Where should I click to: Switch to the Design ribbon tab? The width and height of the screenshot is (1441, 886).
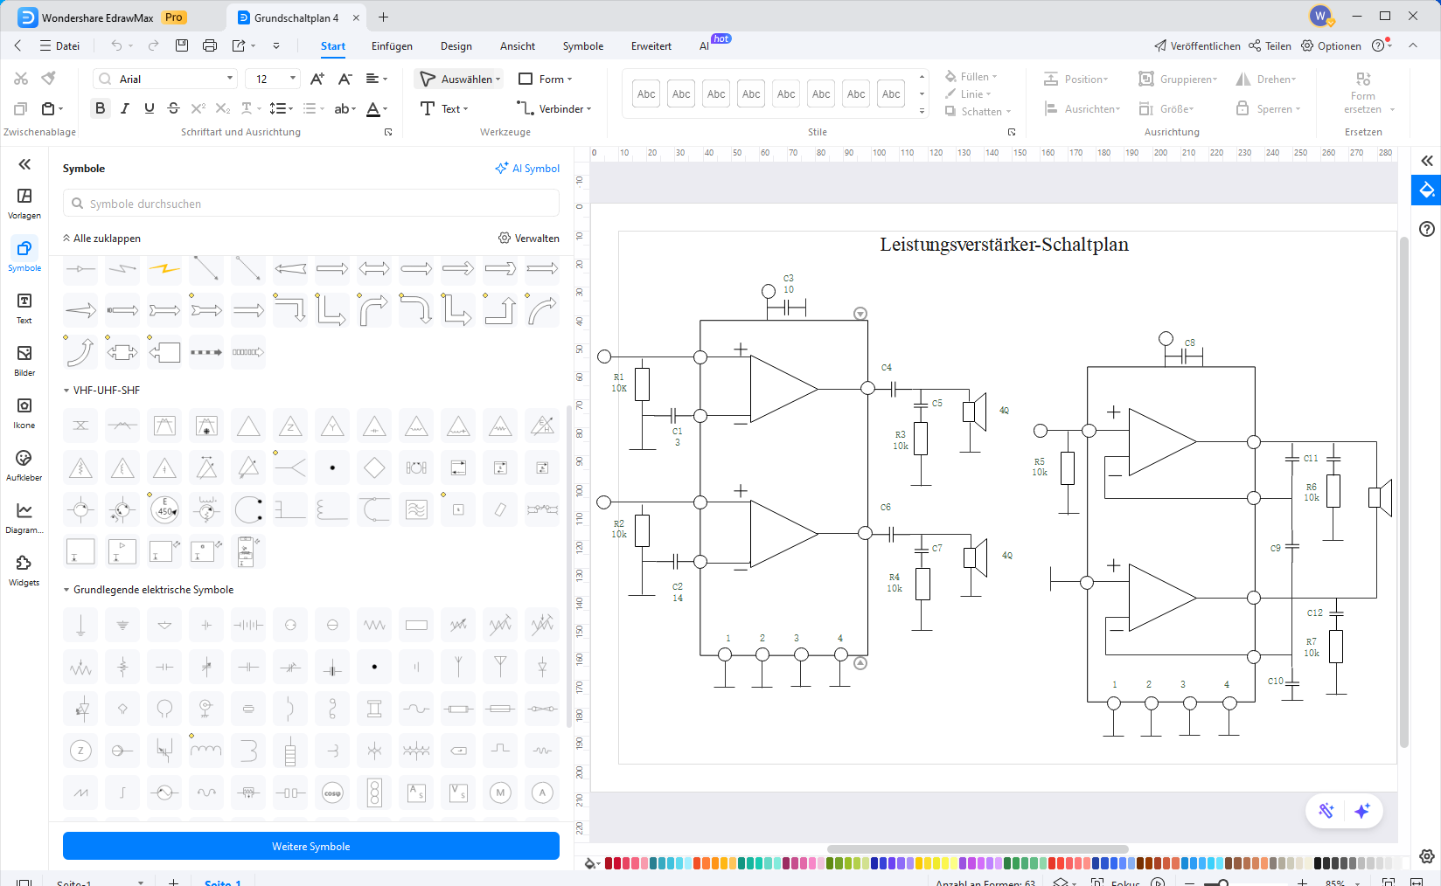(456, 46)
